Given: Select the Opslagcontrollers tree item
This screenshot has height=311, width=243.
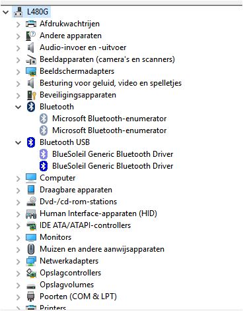Looking at the screenshot, I should (70, 273).
